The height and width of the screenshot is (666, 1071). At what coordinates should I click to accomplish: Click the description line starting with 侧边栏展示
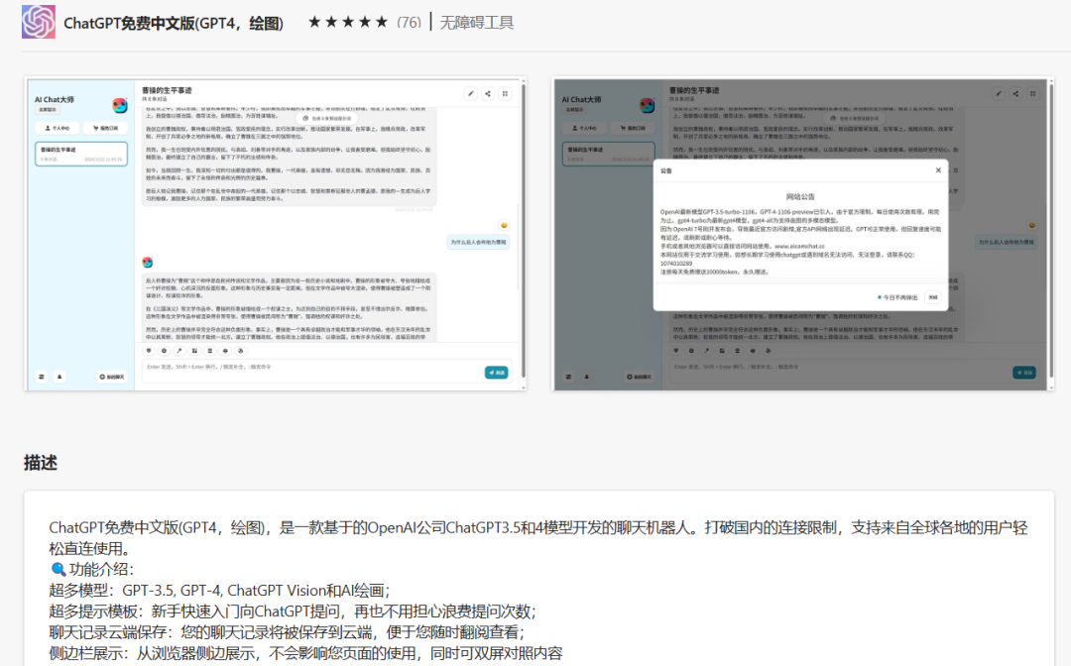(306, 653)
